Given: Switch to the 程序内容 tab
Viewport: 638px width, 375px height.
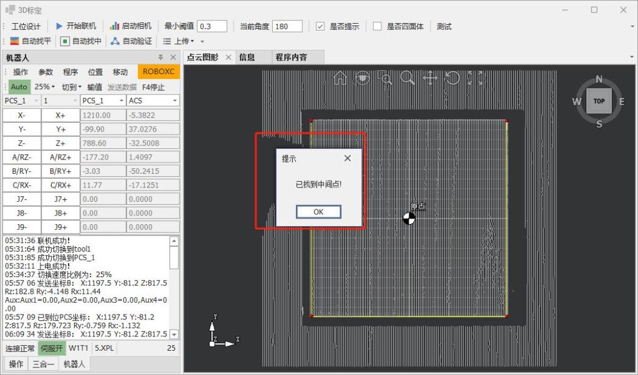Looking at the screenshot, I should [291, 57].
